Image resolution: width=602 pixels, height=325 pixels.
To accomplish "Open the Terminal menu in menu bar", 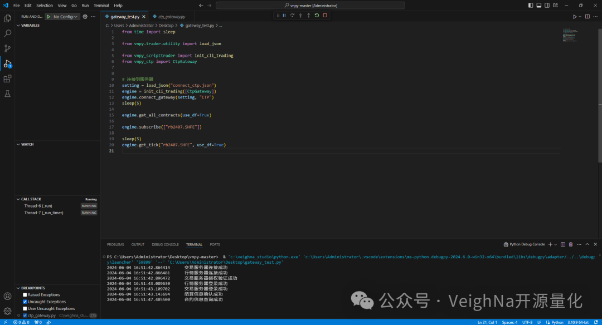I will click(x=101, y=5).
